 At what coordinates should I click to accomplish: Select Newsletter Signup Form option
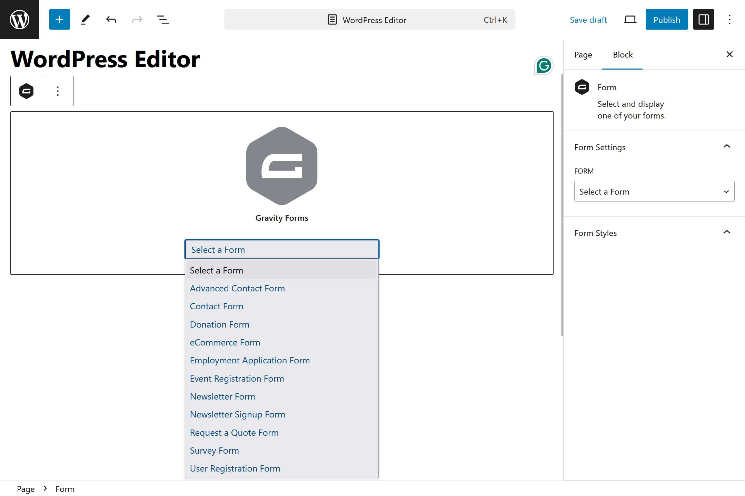click(282, 414)
